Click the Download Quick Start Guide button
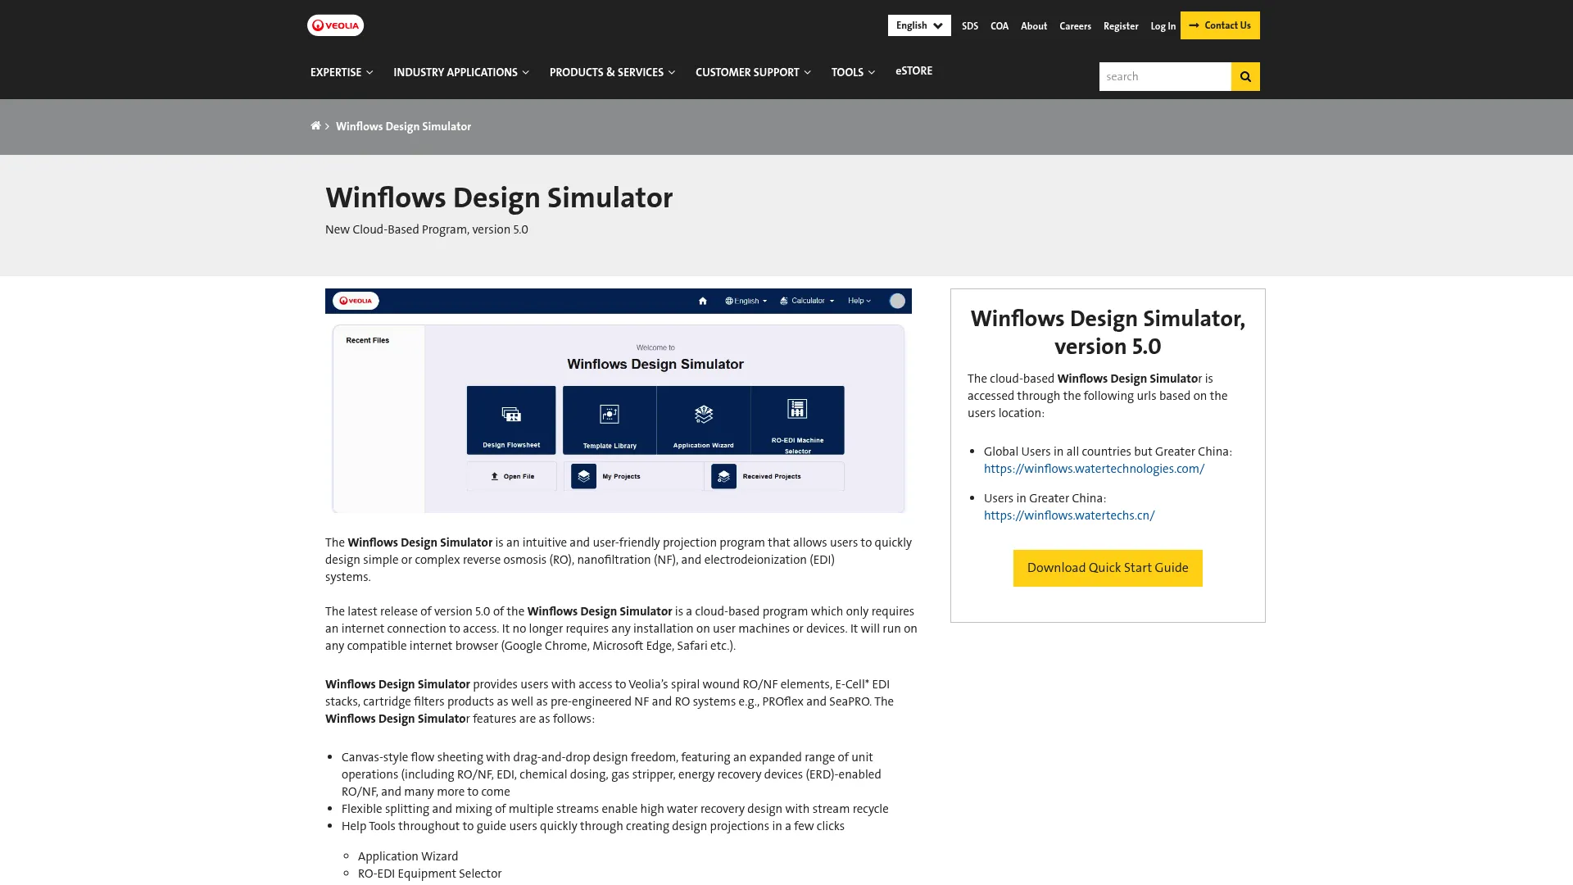Image resolution: width=1573 pixels, height=885 pixels. tap(1108, 568)
